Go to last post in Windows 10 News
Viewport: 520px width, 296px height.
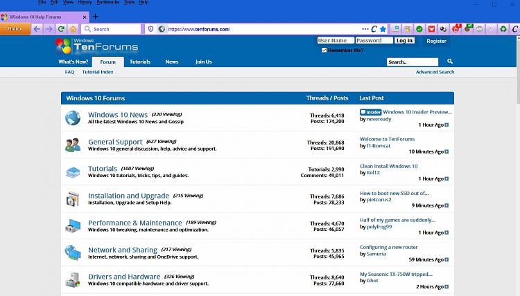coord(447,124)
